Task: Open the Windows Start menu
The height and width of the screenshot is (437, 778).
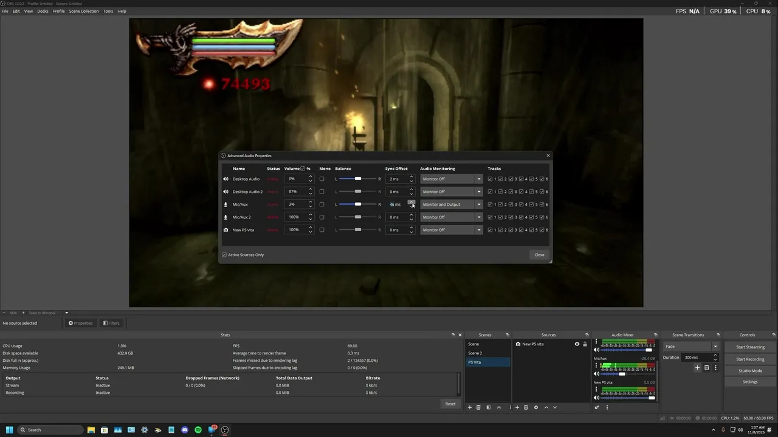Action: [x=10, y=430]
